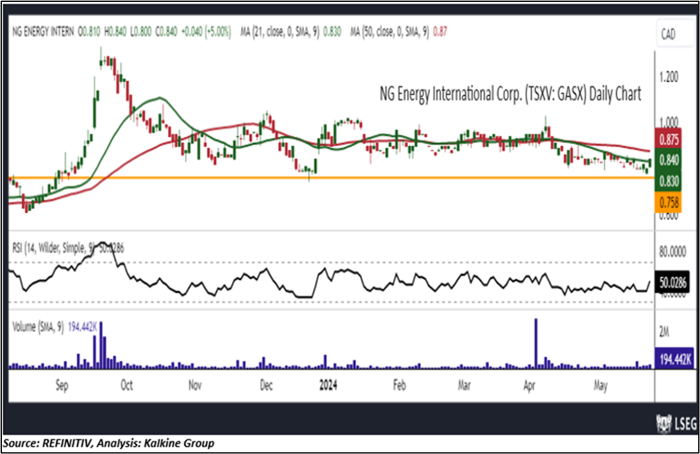Click the Dec date axis label
700x454 pixels.
266,385
